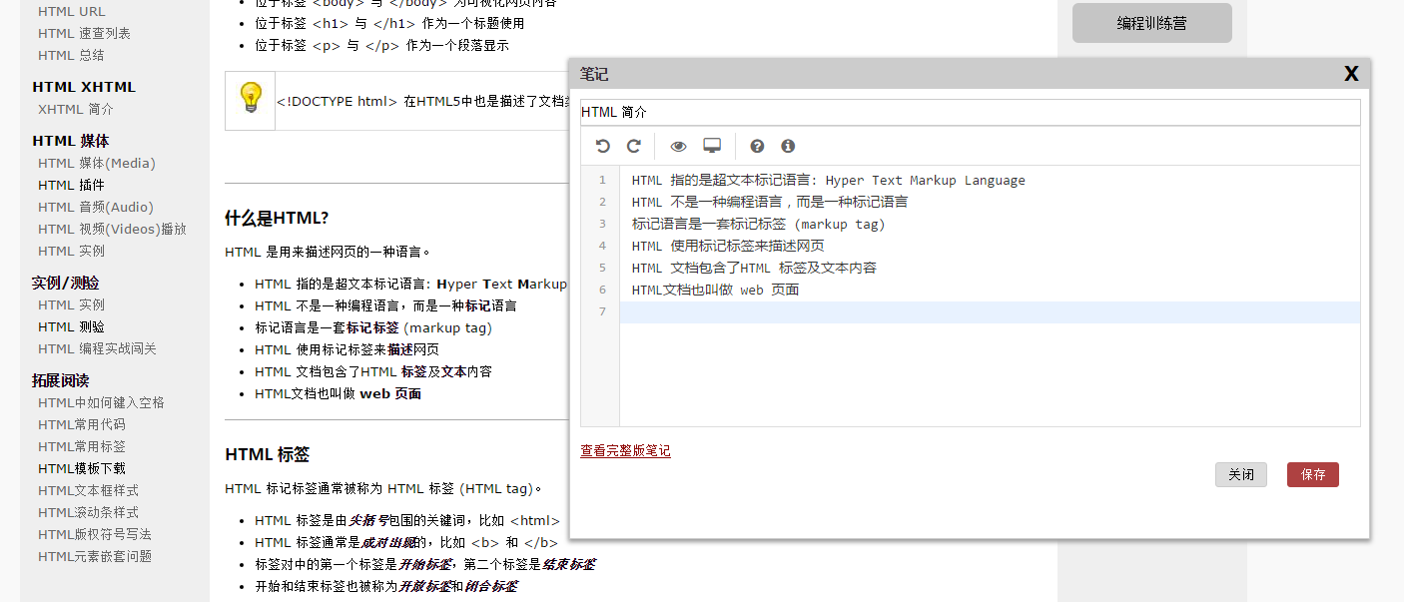Select HTML 速查列表 in the sidebar

84,33
